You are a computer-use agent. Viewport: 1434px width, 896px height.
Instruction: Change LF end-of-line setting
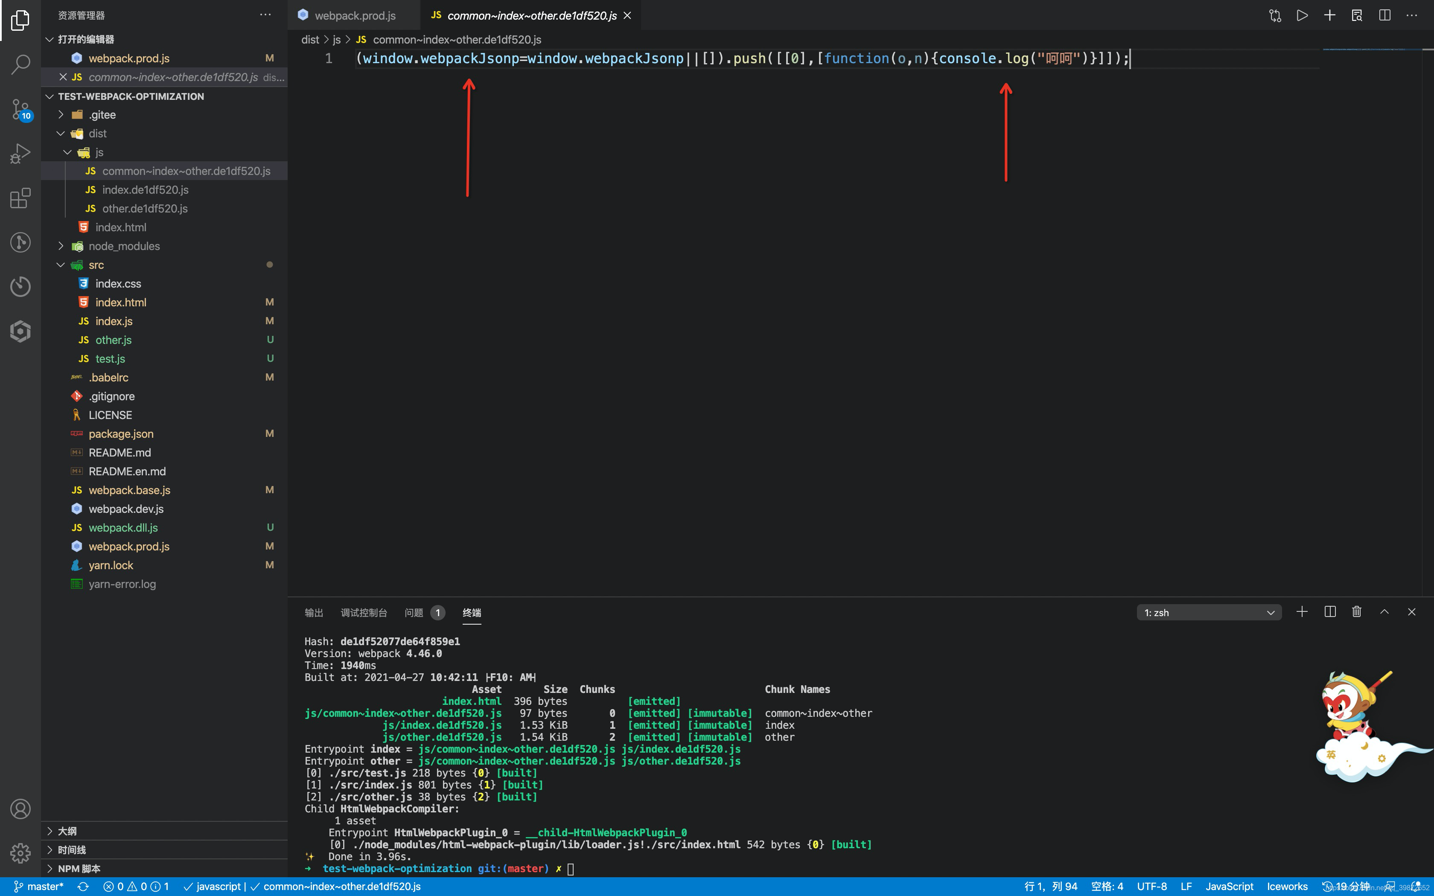pyautogui.click(x=1186, y=887)
